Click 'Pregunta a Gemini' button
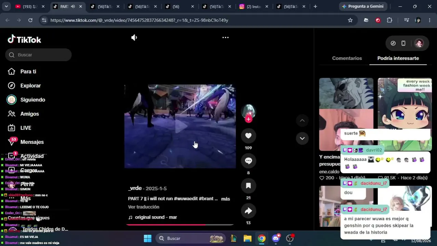Image resolution: width=437 pixels, height=246 pixels. coord(362,6)
